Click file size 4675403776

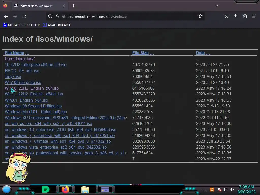tap(143, 65)
